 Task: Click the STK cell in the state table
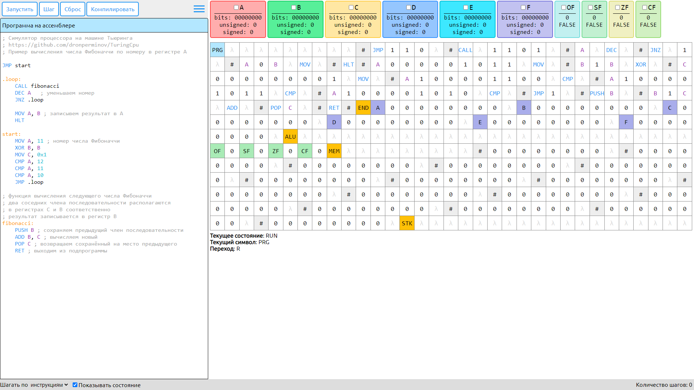click(407, 222)
